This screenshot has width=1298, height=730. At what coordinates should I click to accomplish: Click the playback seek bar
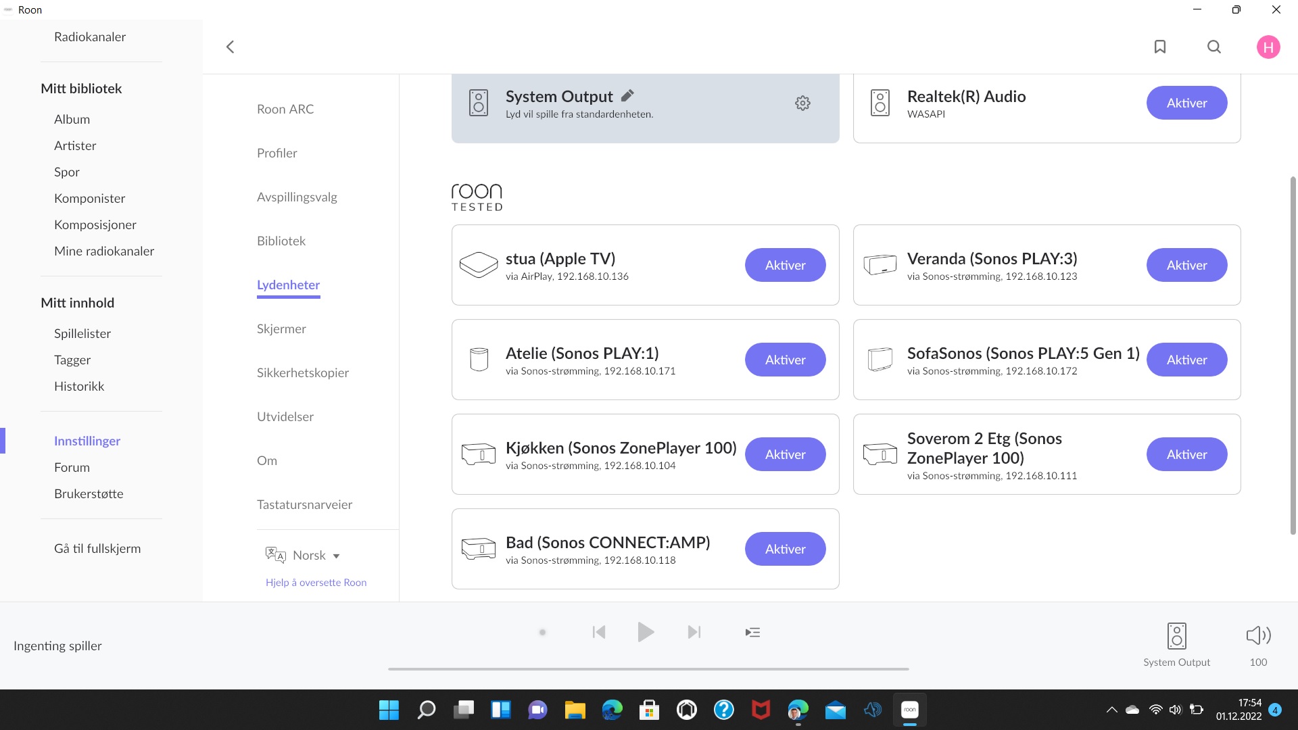[648, 668]
